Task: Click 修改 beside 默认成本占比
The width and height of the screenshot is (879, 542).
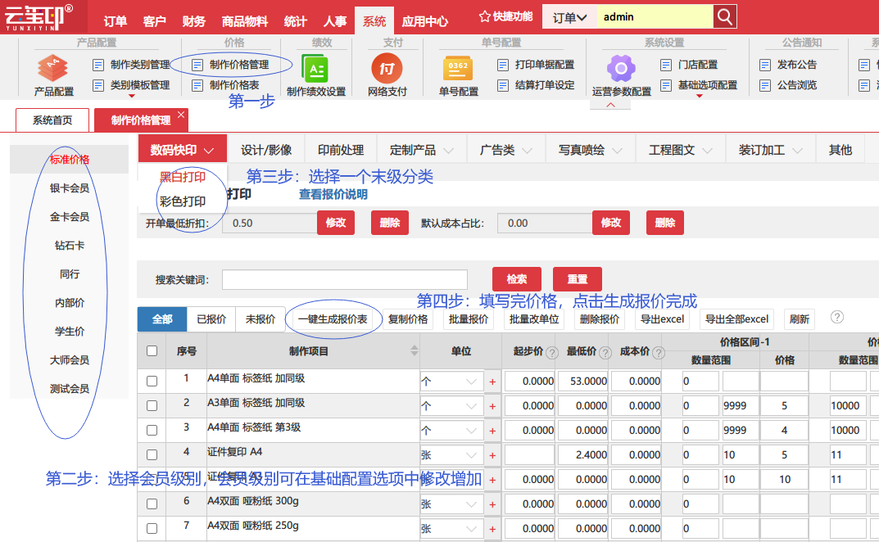Action: tap(610, 223)
